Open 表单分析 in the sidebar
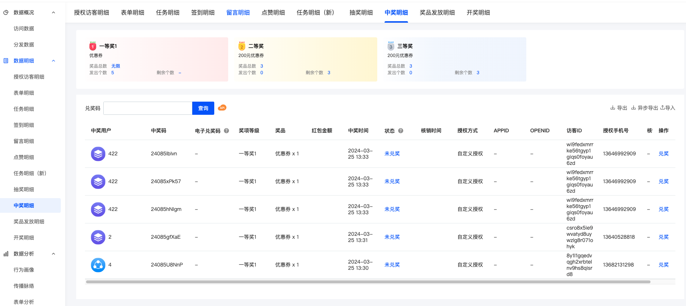The height and width of the screenshot is (306, 686). click(24, 302)
